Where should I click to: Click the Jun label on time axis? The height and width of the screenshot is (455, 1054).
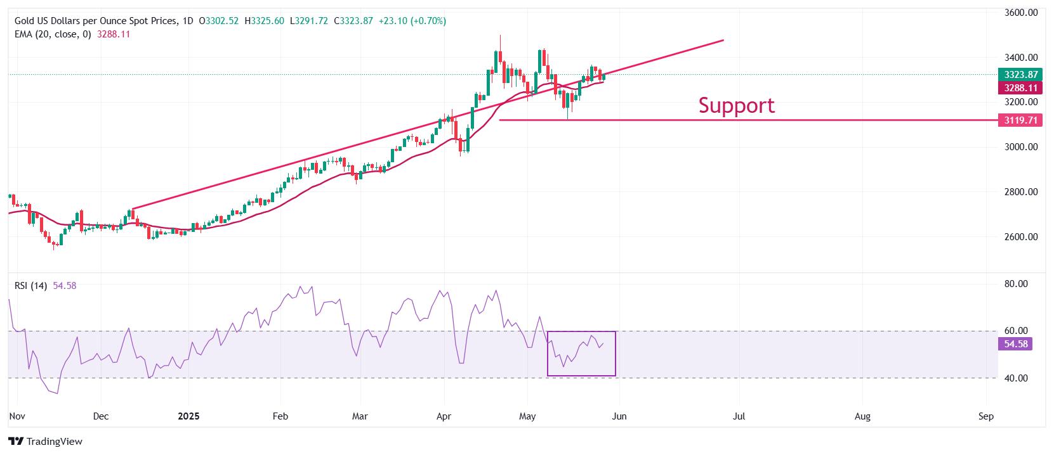tap(619, 416)
